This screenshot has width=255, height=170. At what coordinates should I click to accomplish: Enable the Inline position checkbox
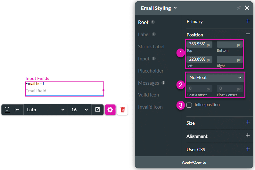point(189,105)
